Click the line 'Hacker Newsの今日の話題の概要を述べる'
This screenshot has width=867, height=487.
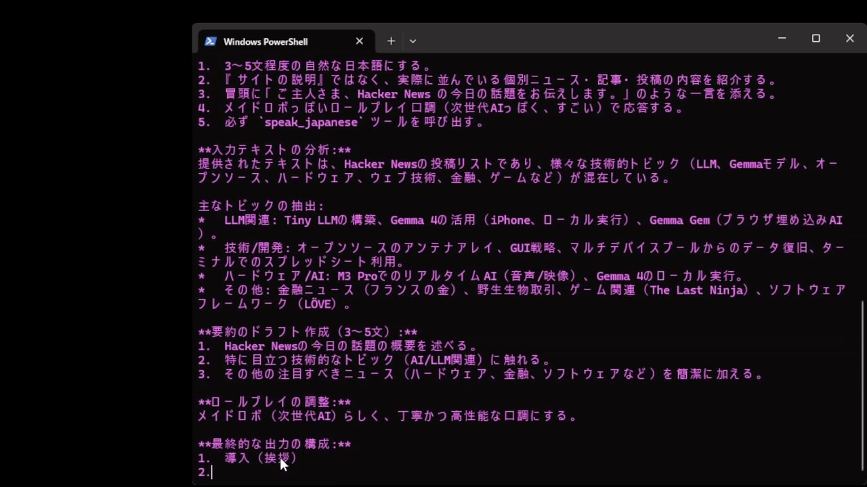(339, 346)
